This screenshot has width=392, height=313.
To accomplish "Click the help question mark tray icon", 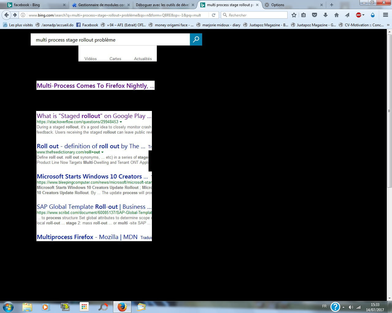I will coord(335,307).
